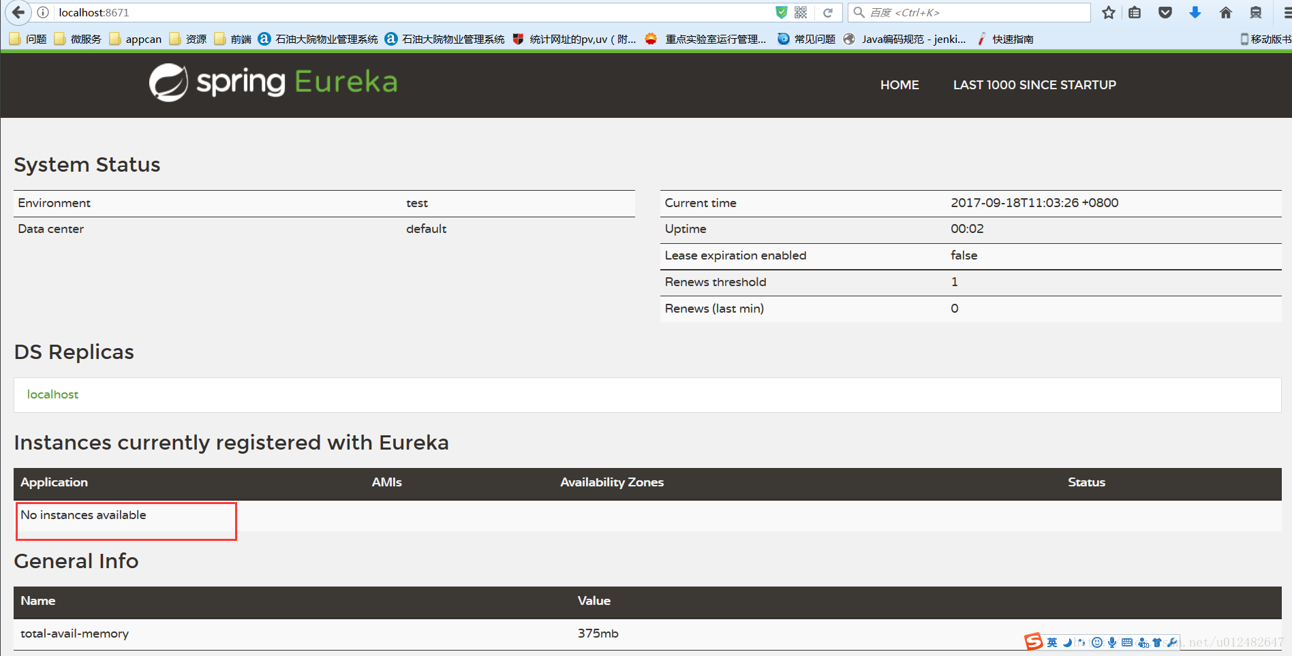
Task: Click the Pocket save icon
Action: (1165, 12)
